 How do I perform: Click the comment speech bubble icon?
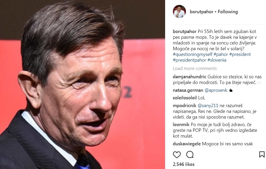190,155
